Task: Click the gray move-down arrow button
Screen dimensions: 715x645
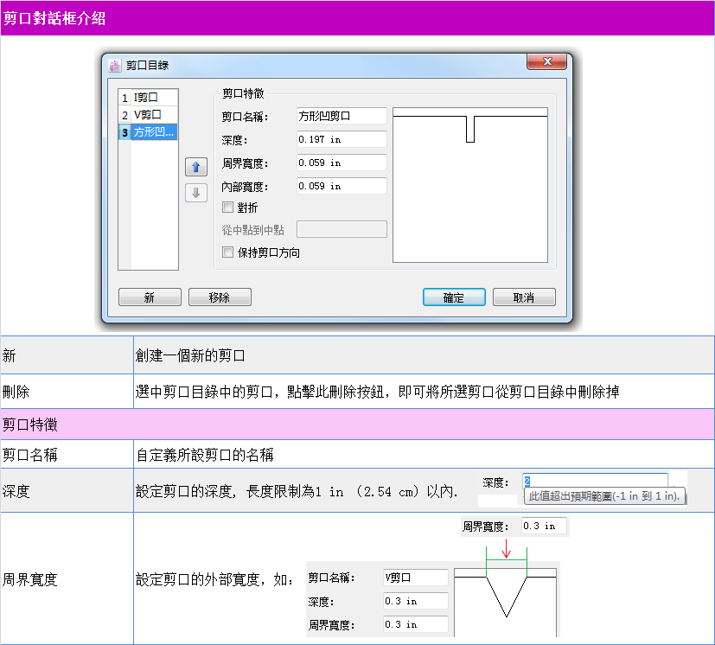Action: tap(196, 193)
